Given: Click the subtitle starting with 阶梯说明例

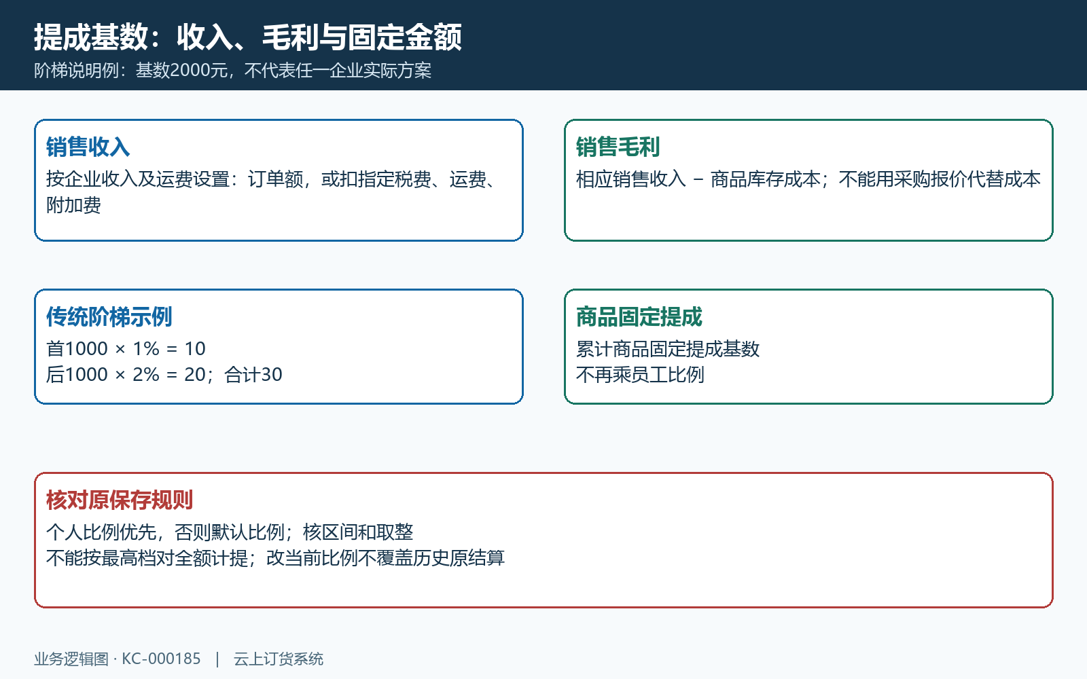Looking at the screenshot, I should pyautogui.click(x=233, y=71).
